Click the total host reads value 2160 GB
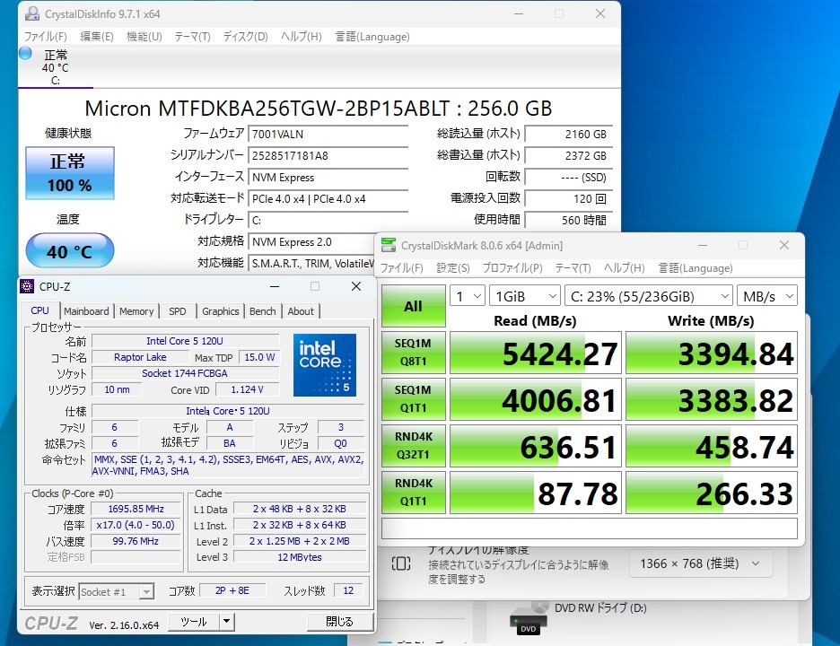Image resolution: width=840 pixels, height=646 pixels. tap(569, 134)
